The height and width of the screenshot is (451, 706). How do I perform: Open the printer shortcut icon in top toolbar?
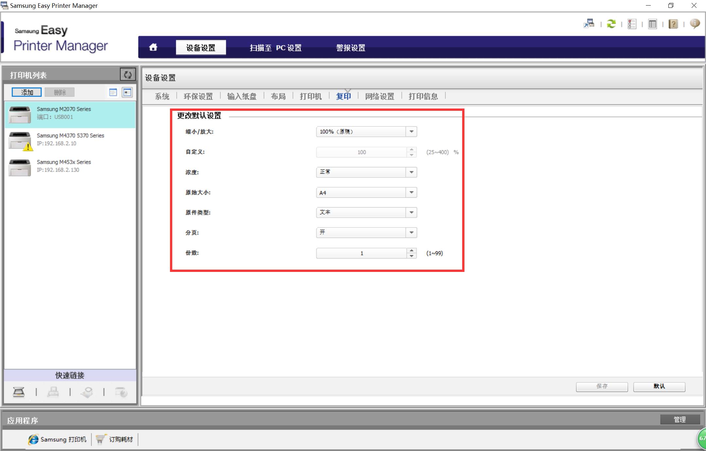tap(589, 24)
